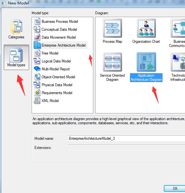The height and width of the screenshot is (193, 185).
Task: Click the Logical Data Model icon
Action: pyautogui.click(x=37, y=61)
